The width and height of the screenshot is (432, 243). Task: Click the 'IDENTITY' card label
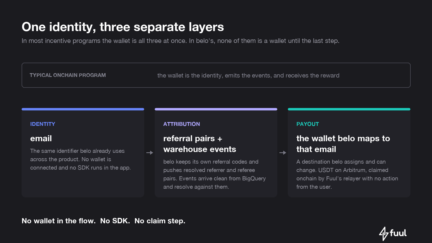tap(43, 124)
